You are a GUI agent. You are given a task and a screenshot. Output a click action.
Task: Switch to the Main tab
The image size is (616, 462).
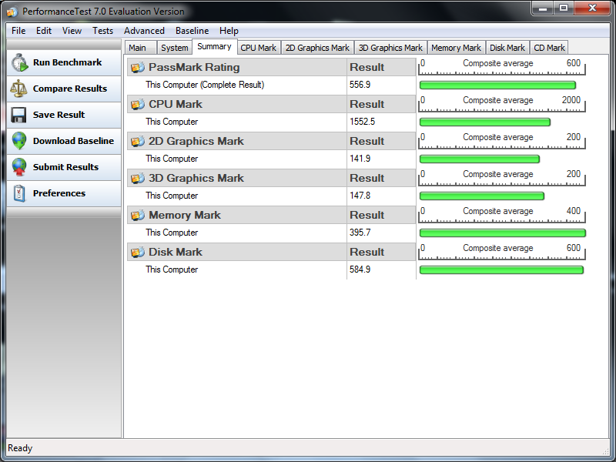(x=141, y=48)
